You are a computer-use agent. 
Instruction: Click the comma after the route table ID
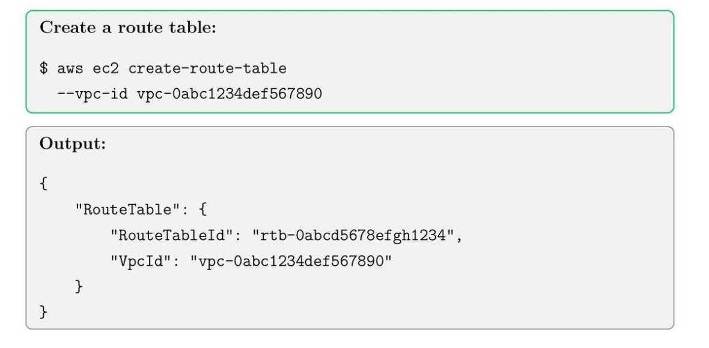459,238
